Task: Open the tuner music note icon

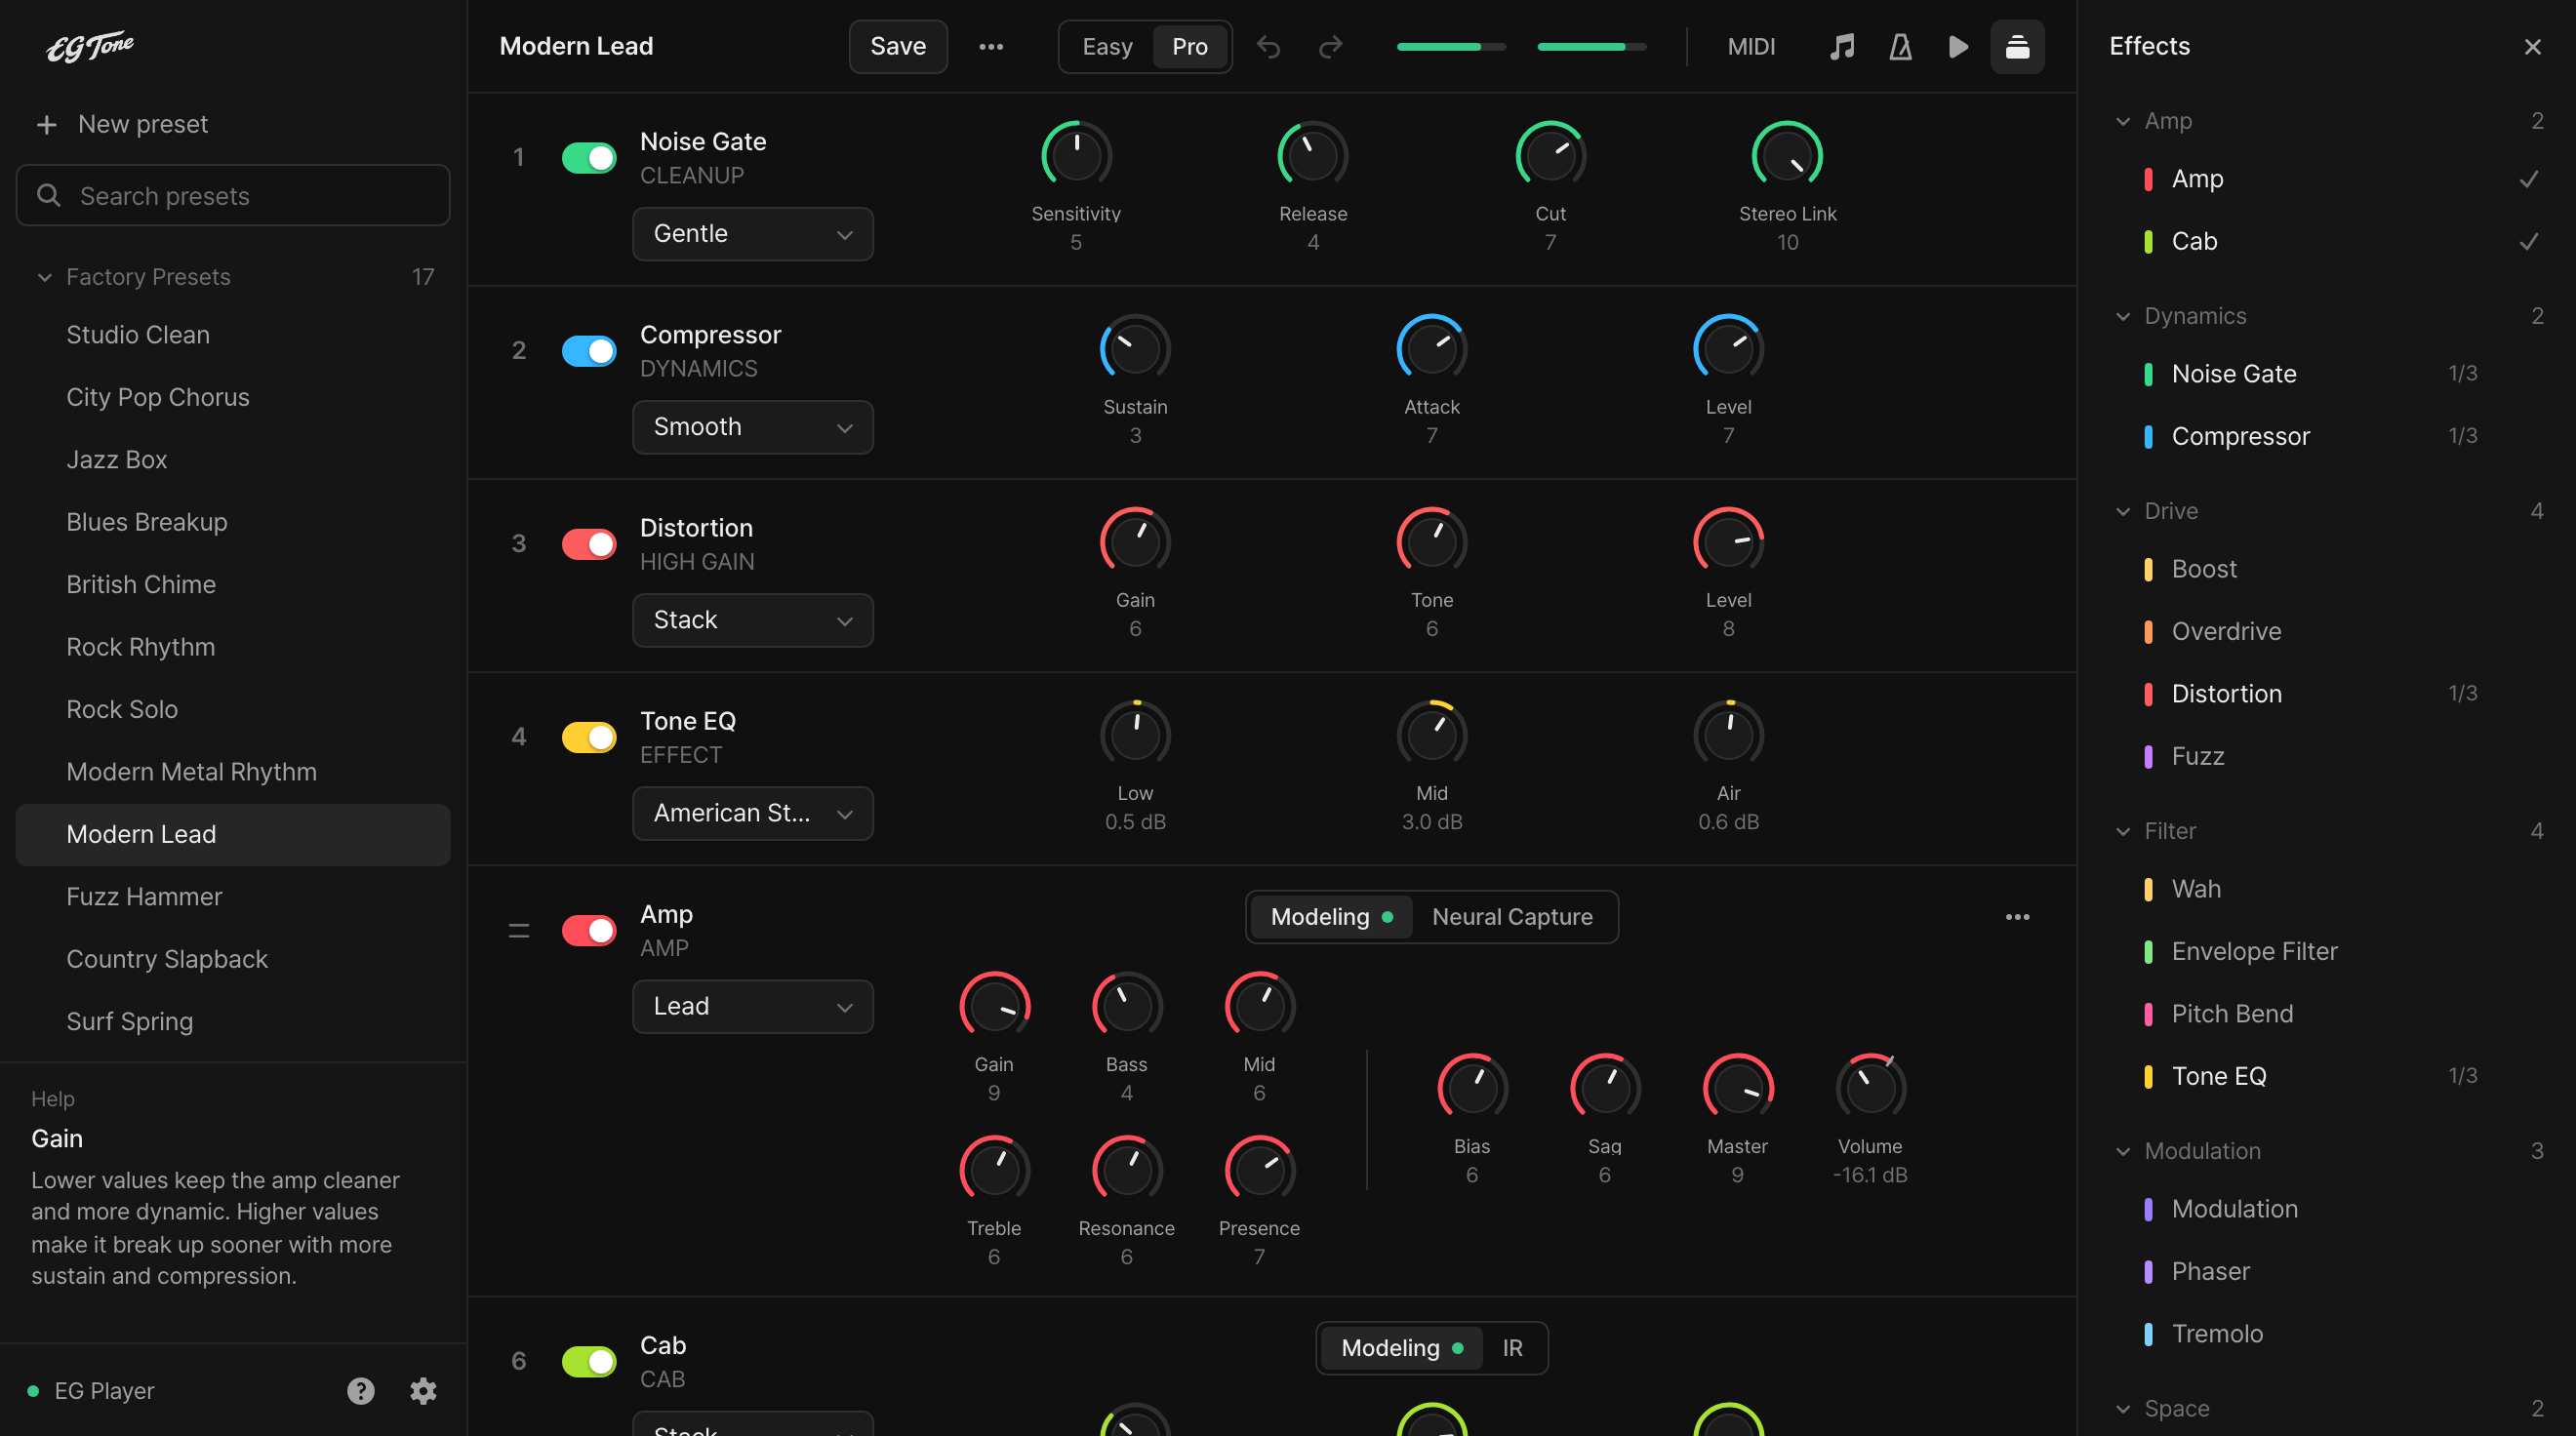Action: [x=1842, y=47]
